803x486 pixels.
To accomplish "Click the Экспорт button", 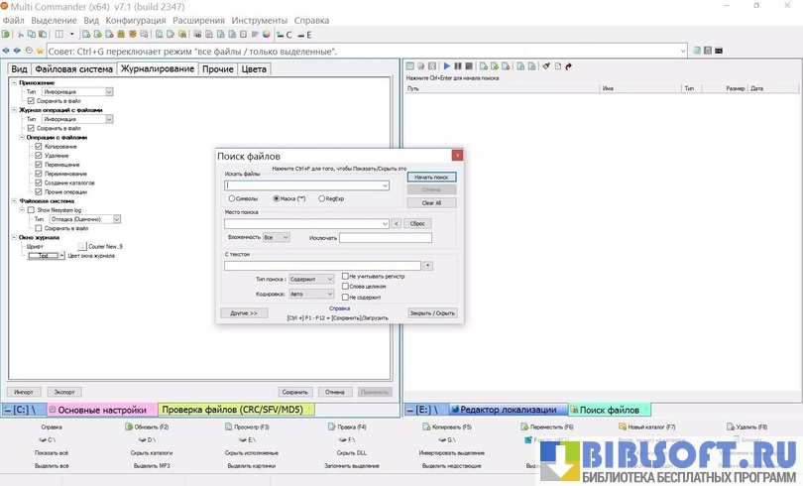I will [64, 392].
